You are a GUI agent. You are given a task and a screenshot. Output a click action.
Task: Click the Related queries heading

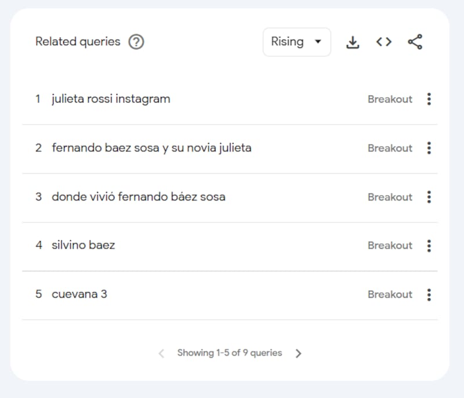pyautogui.click(x=78, y=42)
